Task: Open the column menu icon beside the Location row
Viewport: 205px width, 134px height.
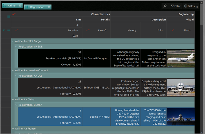Action: pyautogui.click(x=9, y=30)
